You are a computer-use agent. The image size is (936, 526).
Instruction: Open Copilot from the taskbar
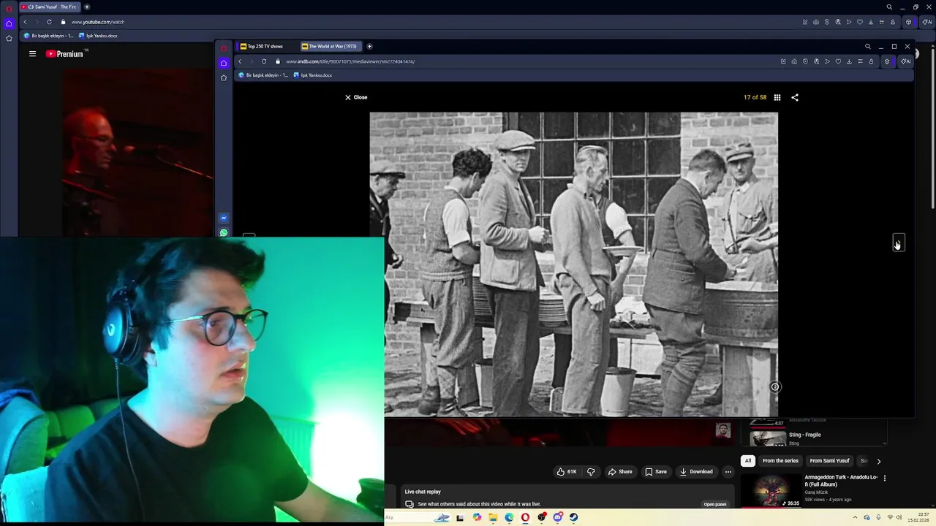click(477, 517)
